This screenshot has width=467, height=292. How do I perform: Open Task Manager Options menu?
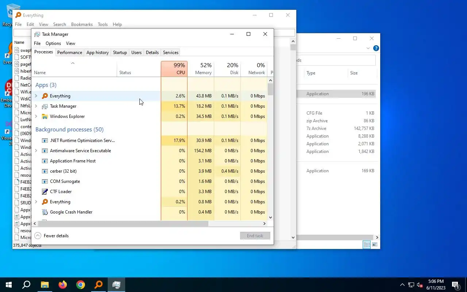tap(53, 43)
